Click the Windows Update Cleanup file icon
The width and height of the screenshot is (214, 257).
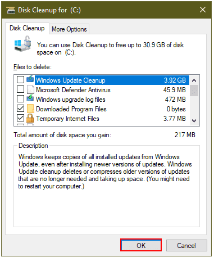(30, 79)
